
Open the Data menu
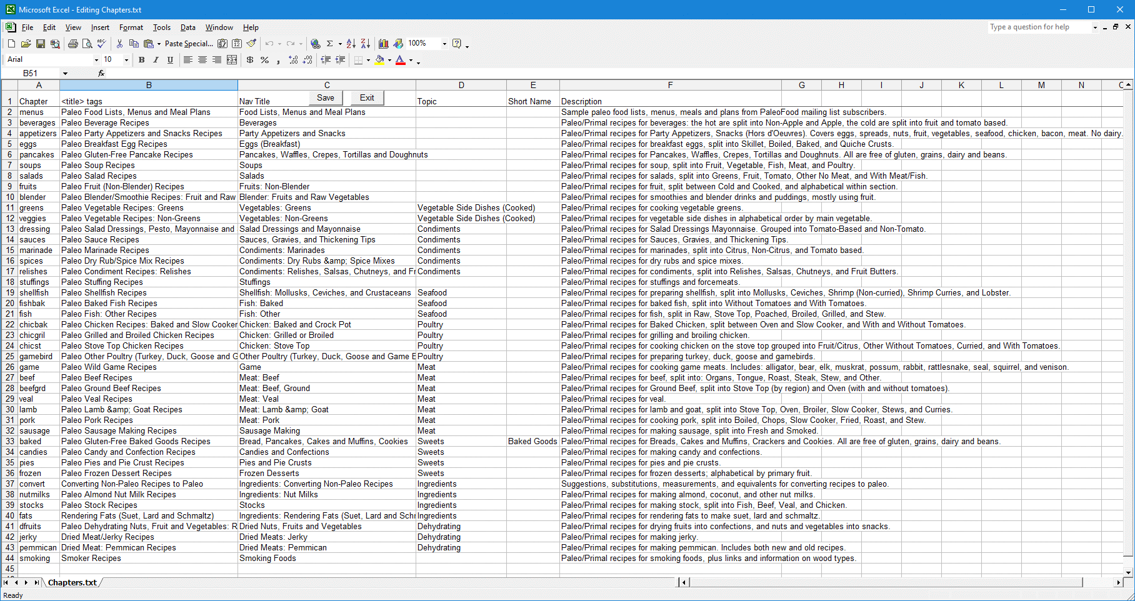tap(188, 27)
